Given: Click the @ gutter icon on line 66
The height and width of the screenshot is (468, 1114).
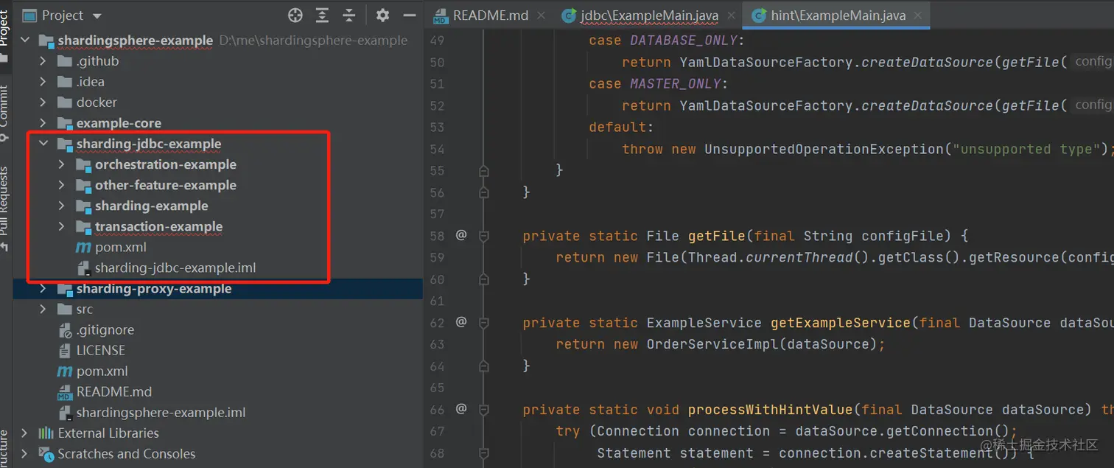Looking at the screenshot, I should coord(461,408).
